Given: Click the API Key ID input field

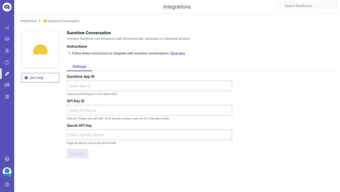Looking at the screenshot, I should click(x=149, y=110).
